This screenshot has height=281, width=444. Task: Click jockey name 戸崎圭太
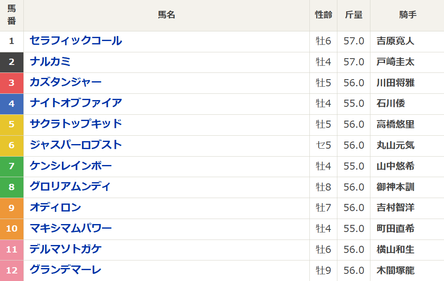click(395, 62)
